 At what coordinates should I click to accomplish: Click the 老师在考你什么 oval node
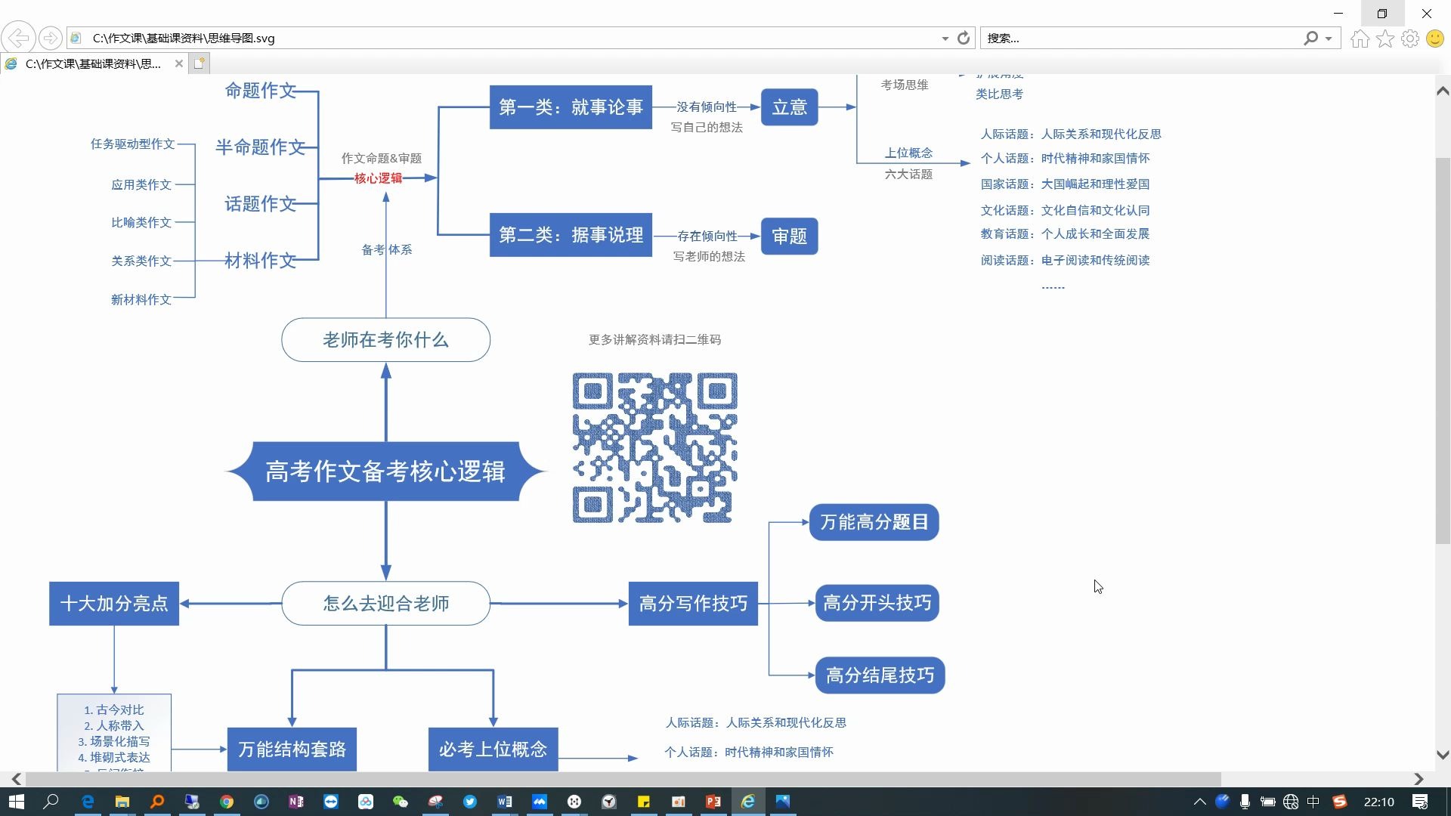tap(385, 340)
